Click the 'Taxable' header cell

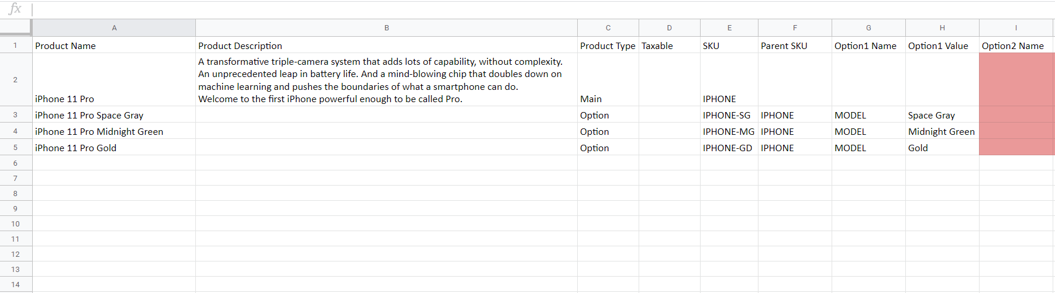pos(669,46)
